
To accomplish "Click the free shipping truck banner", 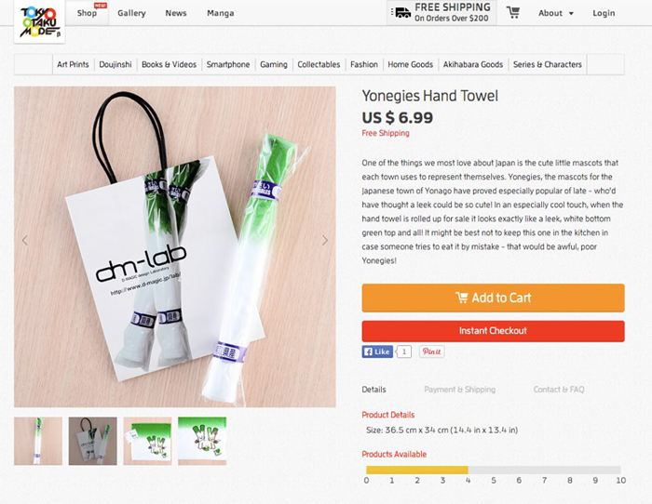I will 441,13.
